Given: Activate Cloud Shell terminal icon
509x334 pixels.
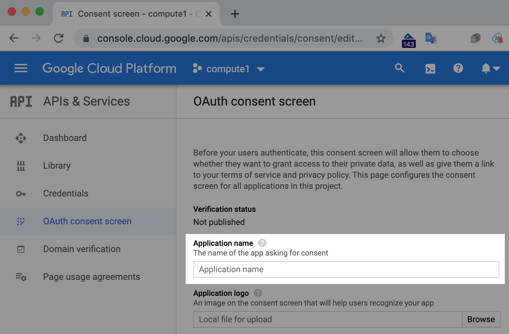Looking at the screenshot, I should [x=430, y=69].
